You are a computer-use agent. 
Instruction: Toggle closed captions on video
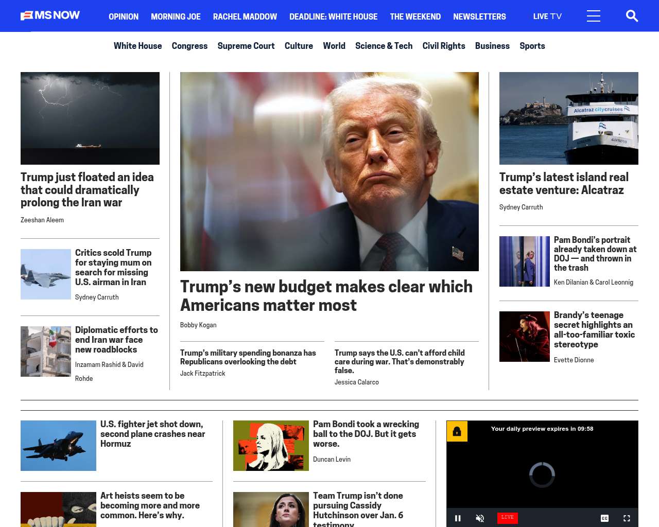[605, 518]
